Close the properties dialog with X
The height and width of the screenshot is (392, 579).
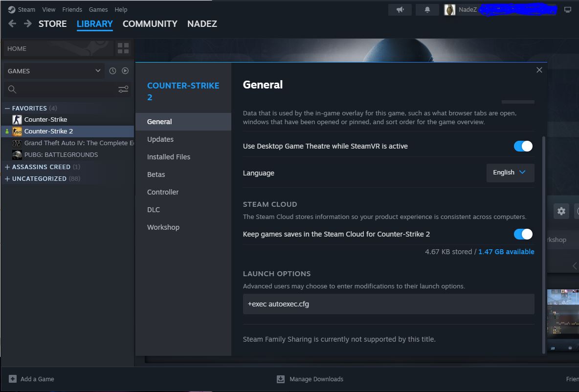(x=539, y=70)
